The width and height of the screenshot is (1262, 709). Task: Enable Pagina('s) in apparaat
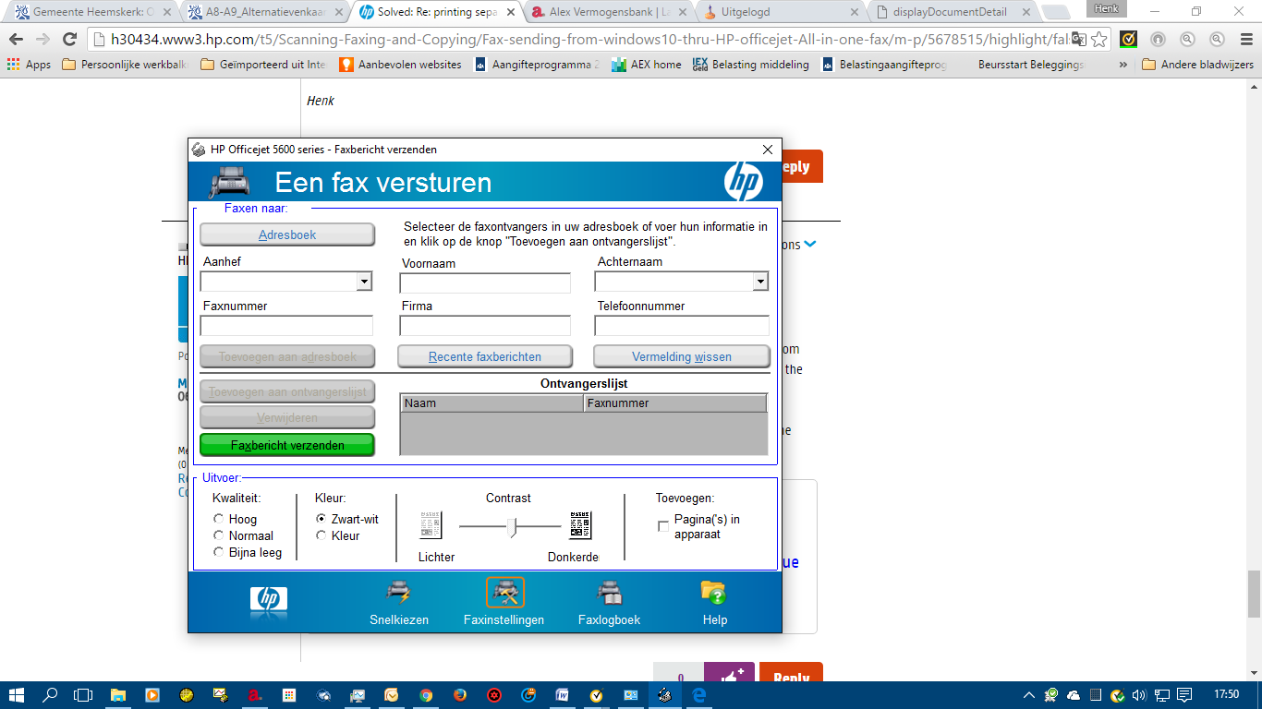pyautogui.click(x=661, y=524)
